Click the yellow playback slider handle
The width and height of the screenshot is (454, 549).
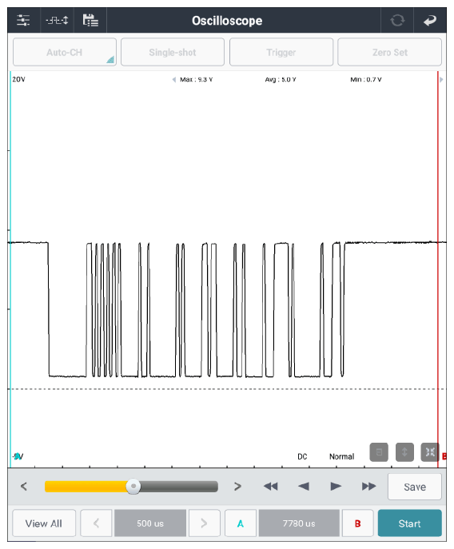(133, 487)
